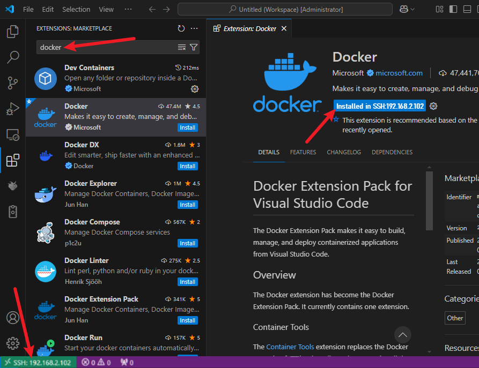Open Source Control view

tap(12, 82)
